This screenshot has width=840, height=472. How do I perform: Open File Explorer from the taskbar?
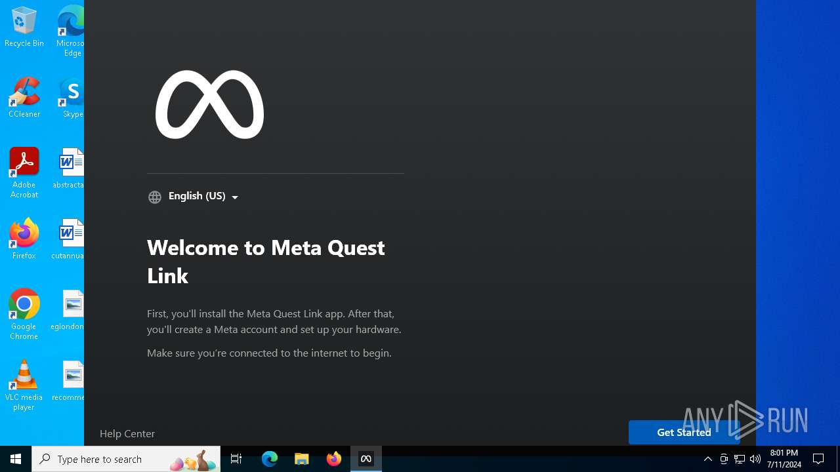coord(302,459)
